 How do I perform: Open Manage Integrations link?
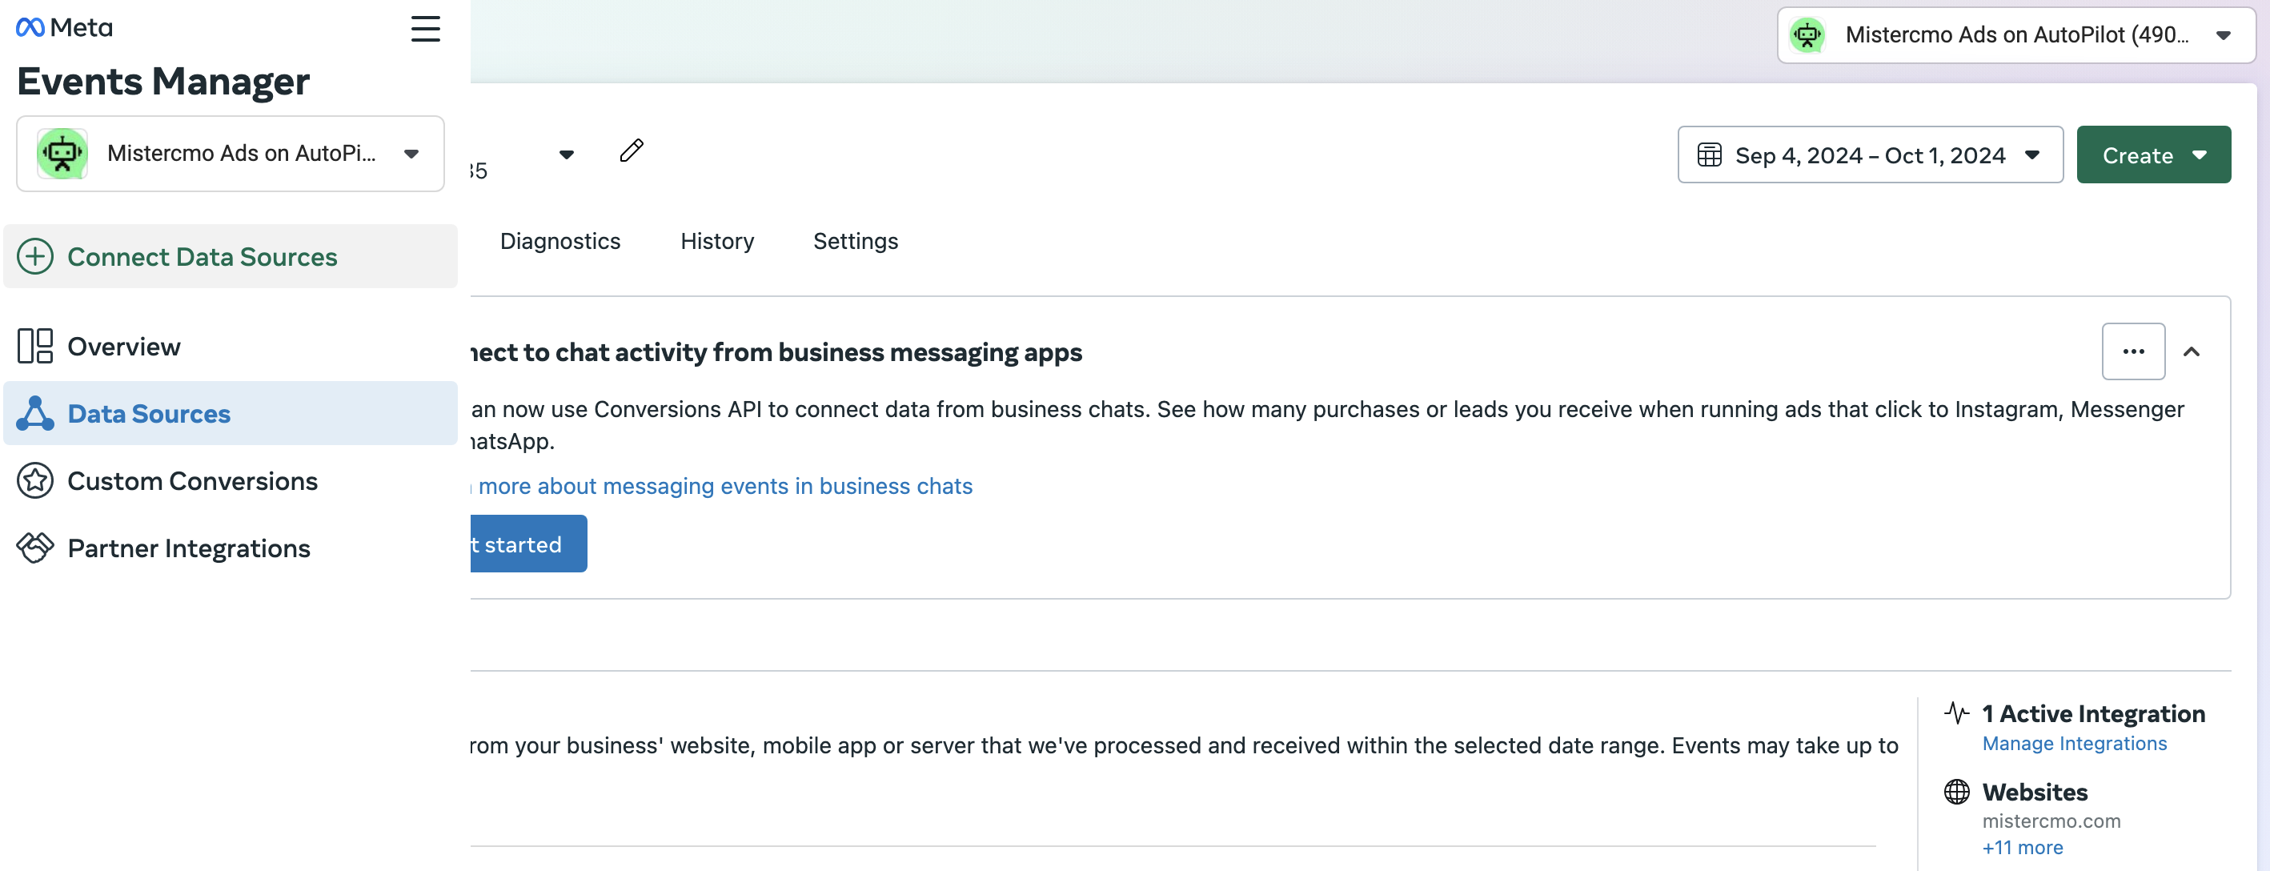(x=2073, y=743)
